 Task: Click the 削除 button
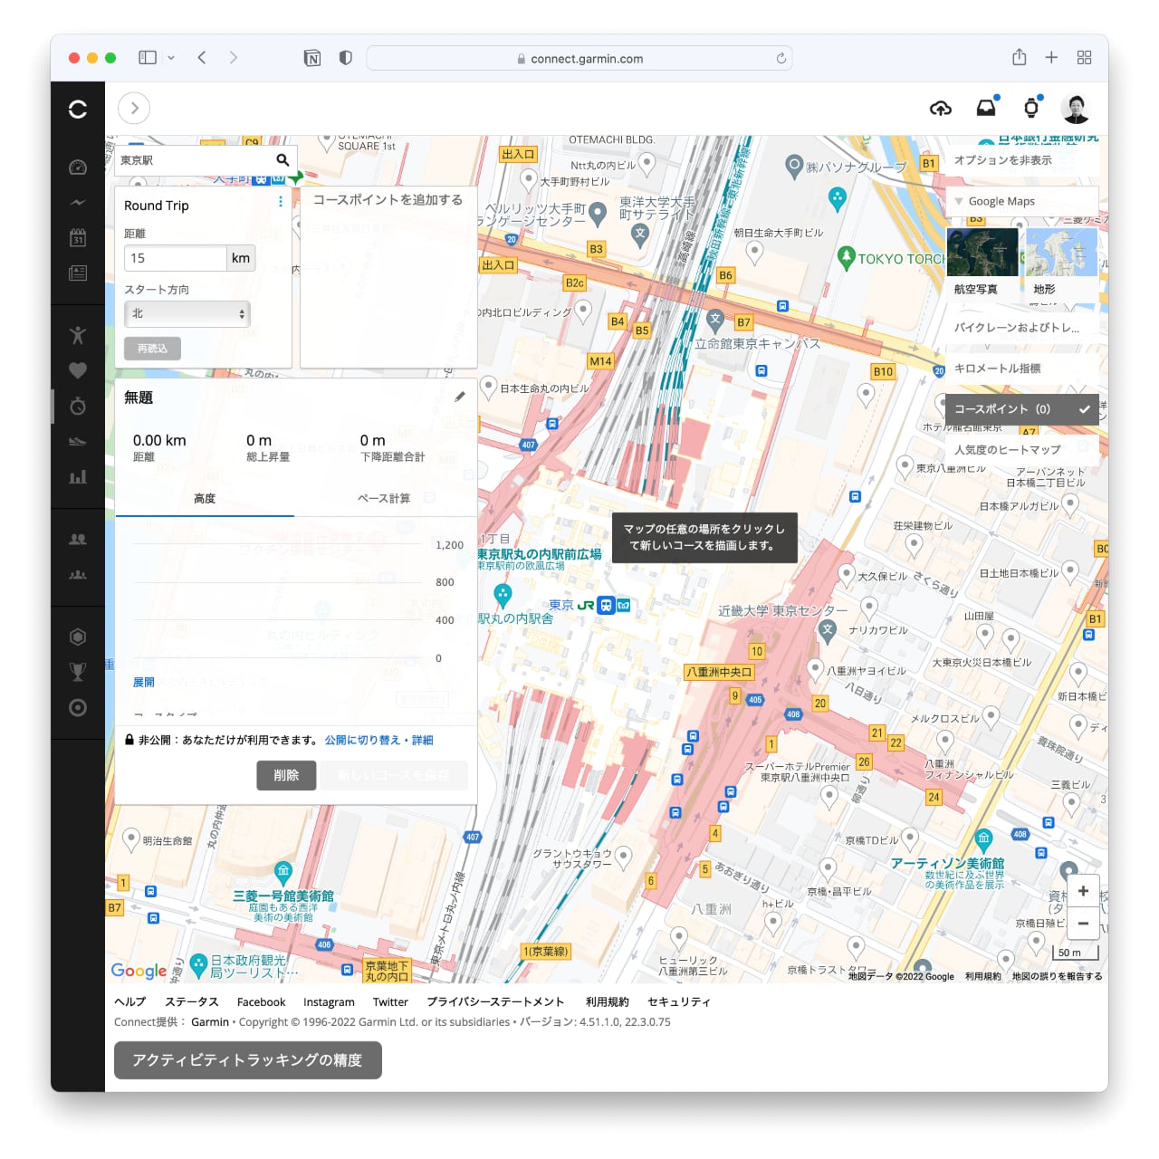click(x=286, y=776)
